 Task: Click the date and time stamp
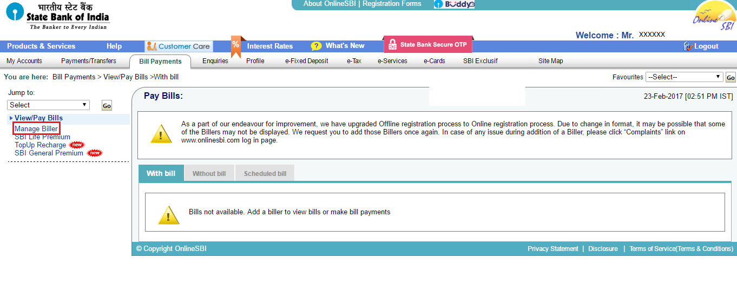688,96
